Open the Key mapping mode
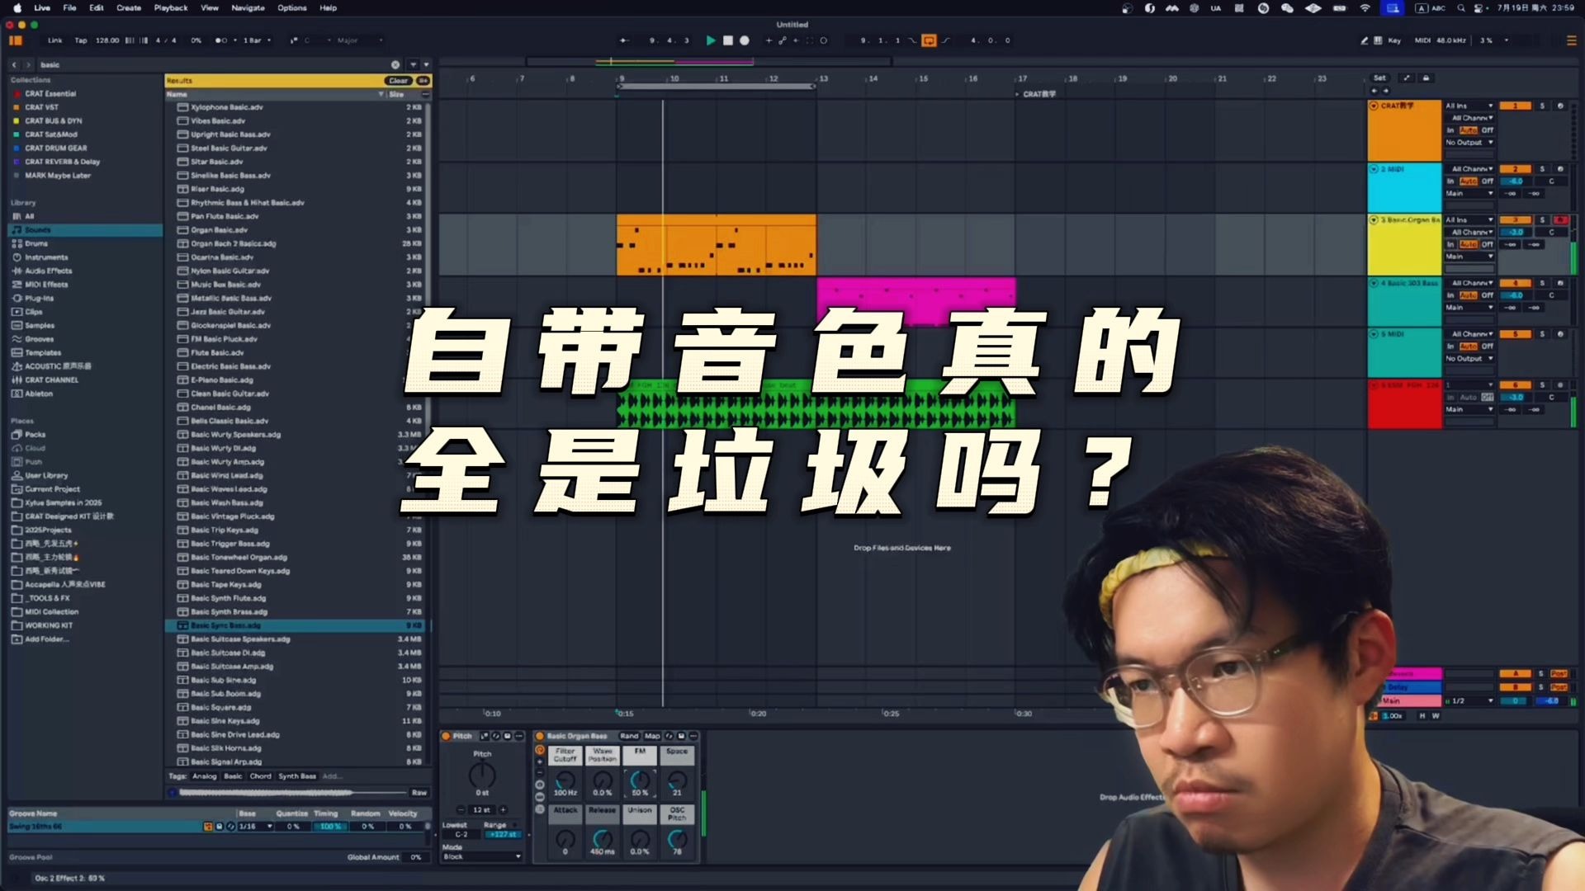Viewport: 1585px width, 891px height. point(1394,40)
